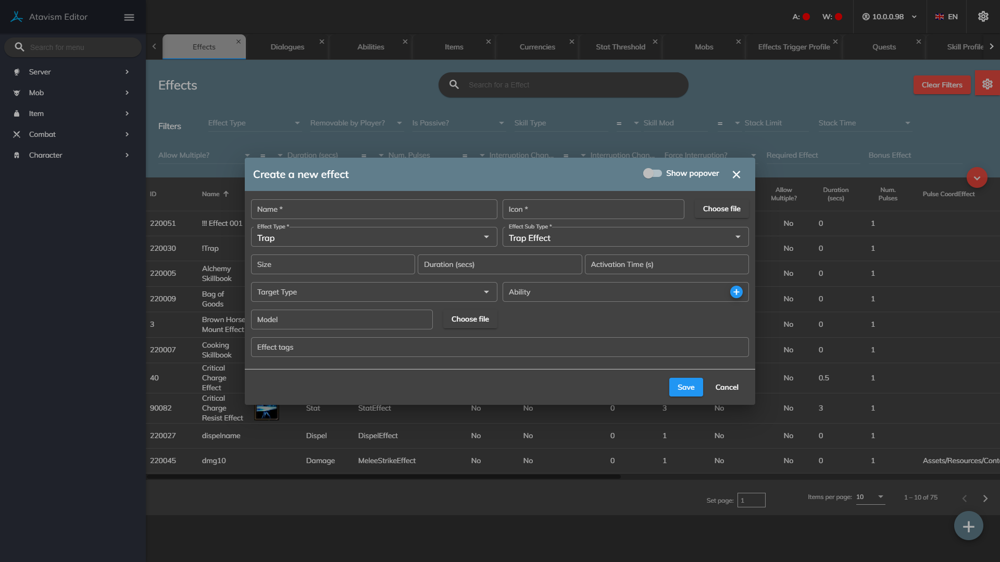
Task: Go to next page of results
Action: point(985,499)
